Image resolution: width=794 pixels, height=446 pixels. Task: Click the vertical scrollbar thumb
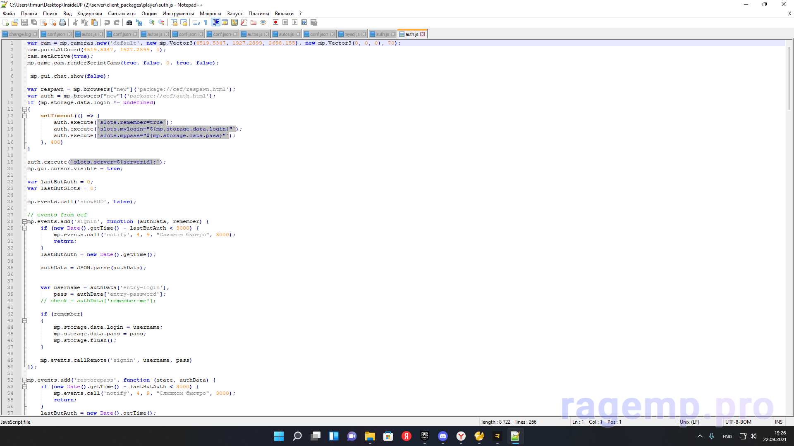[x=789, y=78]
